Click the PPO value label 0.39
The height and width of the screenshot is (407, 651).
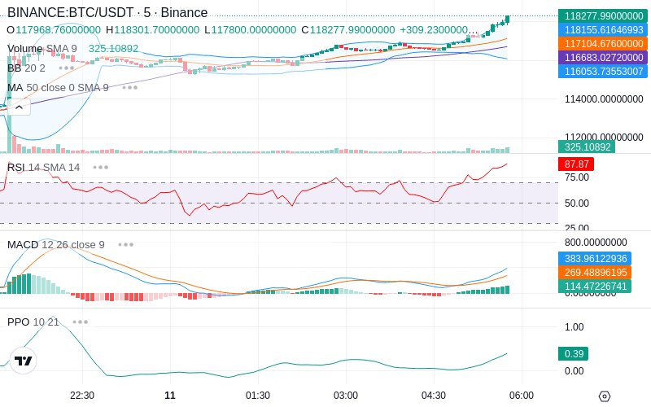574,354
